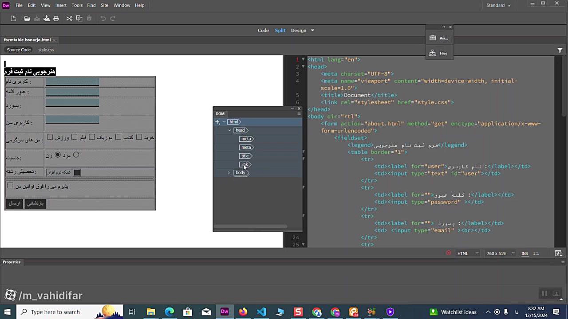Open a file using the folder icon
The width and height of the screenshot is (568, 319).
27,19
